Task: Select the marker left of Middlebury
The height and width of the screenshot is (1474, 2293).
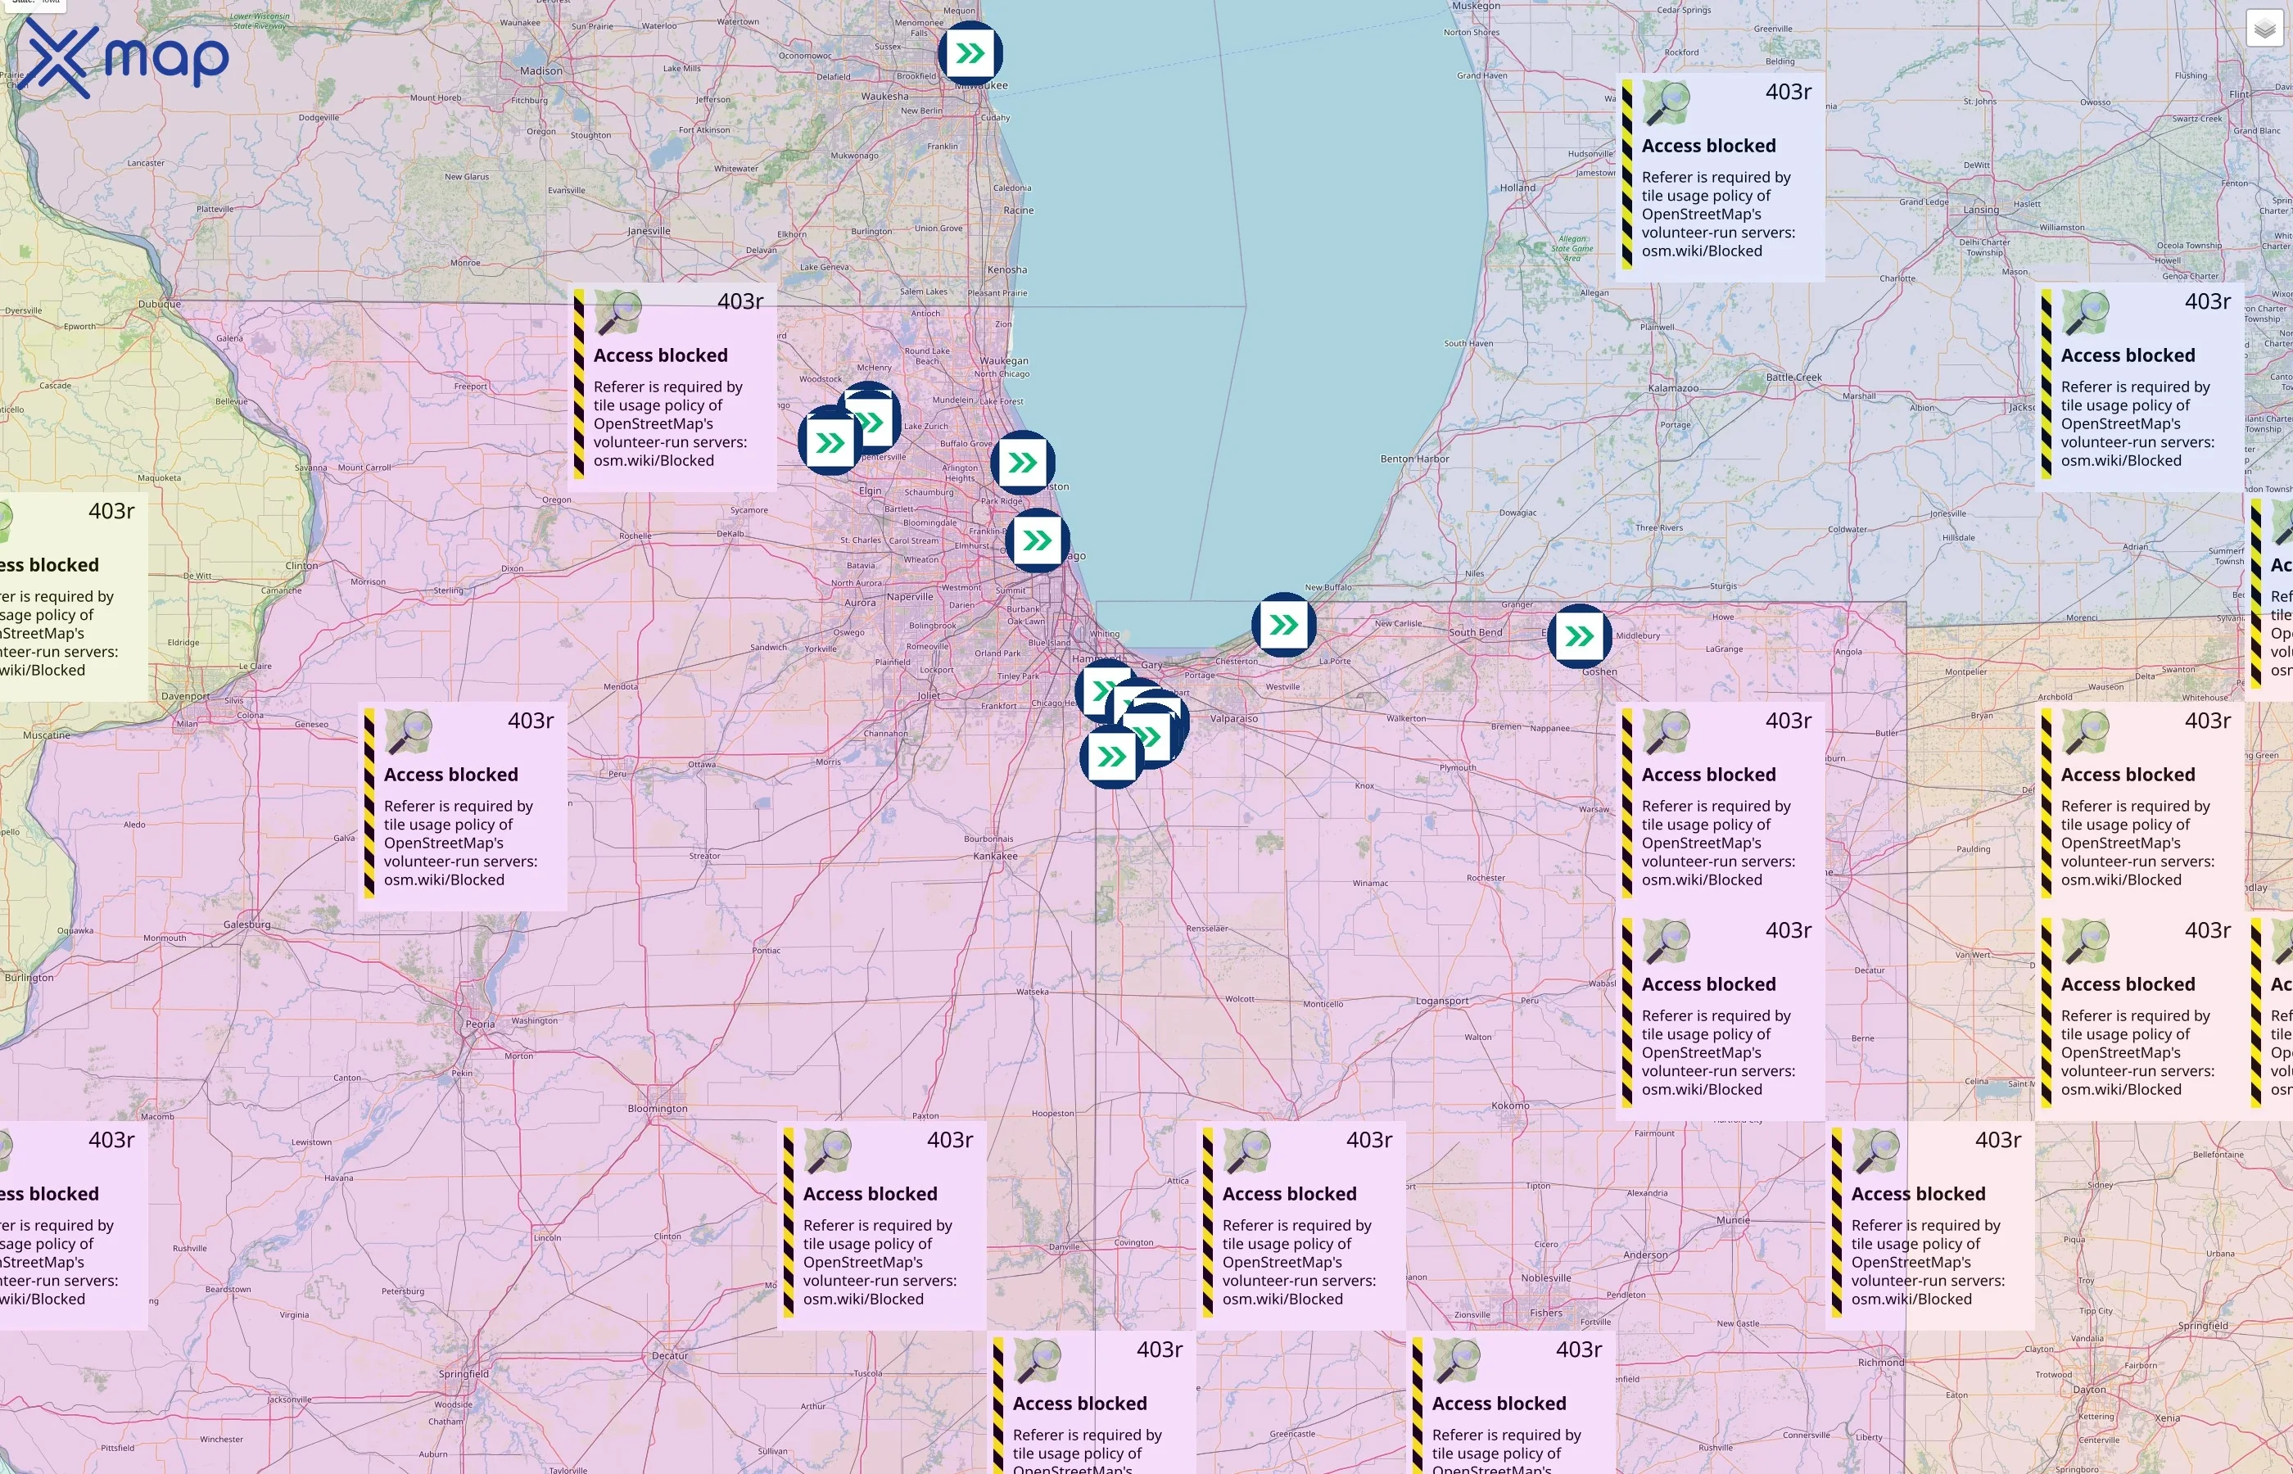Action: pos(1579,635)
